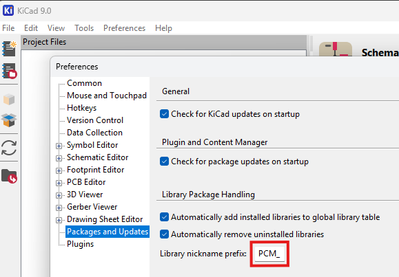
Task: Click the Open project directory folder icon
Action: click(9, 176)
